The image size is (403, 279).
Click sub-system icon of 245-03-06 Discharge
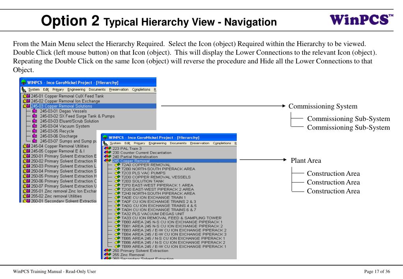coord(35,136)
